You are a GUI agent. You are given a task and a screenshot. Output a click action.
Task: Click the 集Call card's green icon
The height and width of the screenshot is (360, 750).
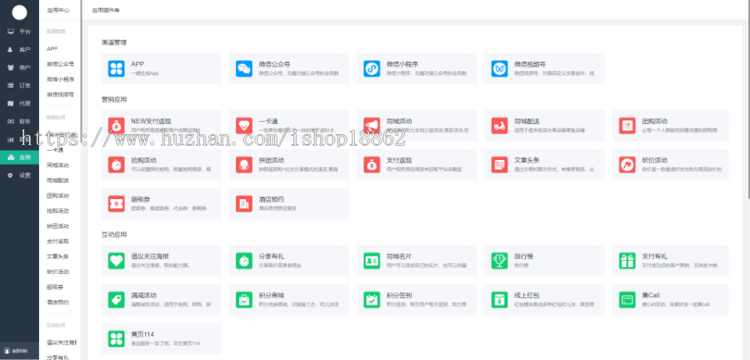click(x=627, y=300)
